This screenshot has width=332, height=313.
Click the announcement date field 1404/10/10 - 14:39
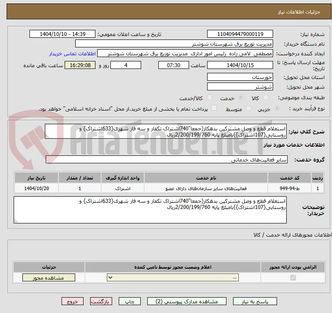(62, 34)
